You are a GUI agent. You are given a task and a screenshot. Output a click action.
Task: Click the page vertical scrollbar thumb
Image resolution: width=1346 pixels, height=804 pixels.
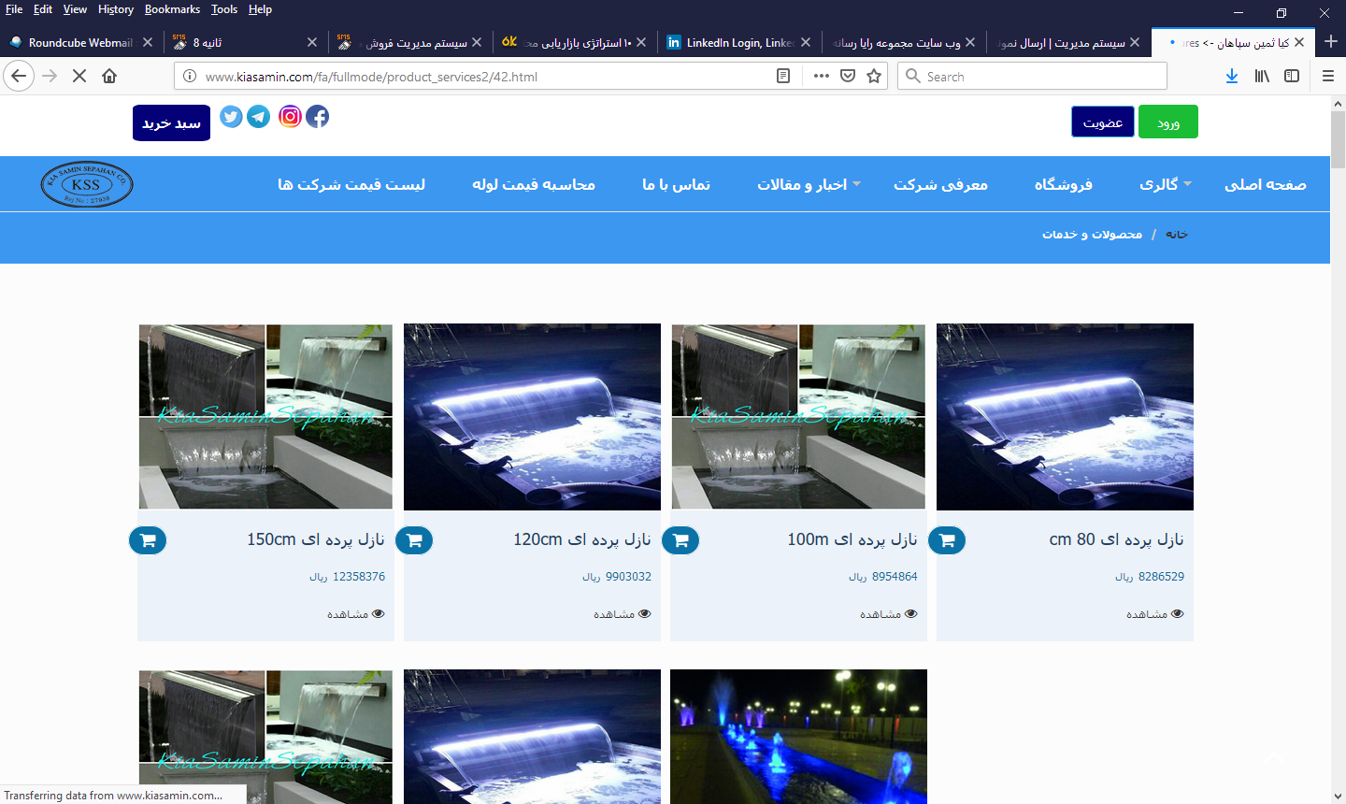coord(1338,140)
